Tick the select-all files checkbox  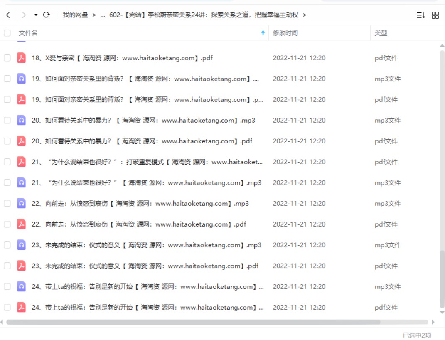pos(7,33)
